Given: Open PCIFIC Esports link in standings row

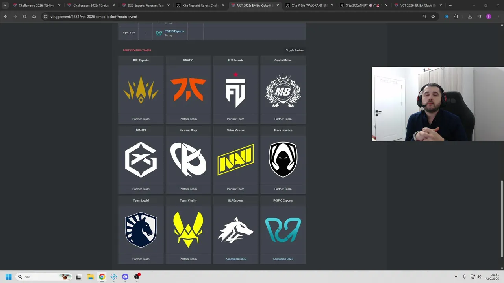Looking at the screenshot, I should [x=174, y=31].
